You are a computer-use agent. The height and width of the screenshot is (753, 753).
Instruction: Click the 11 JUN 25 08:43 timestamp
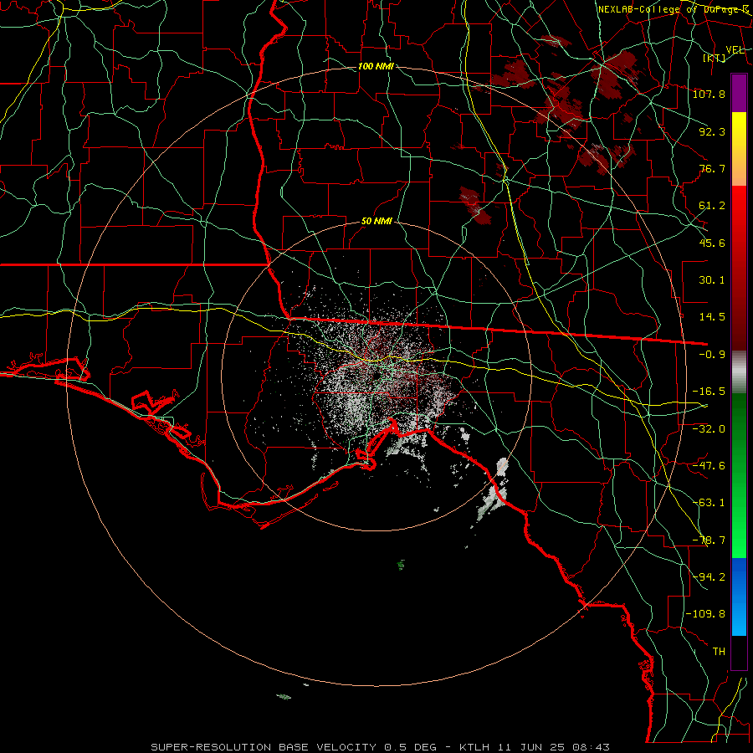click(x=553, y=747)
